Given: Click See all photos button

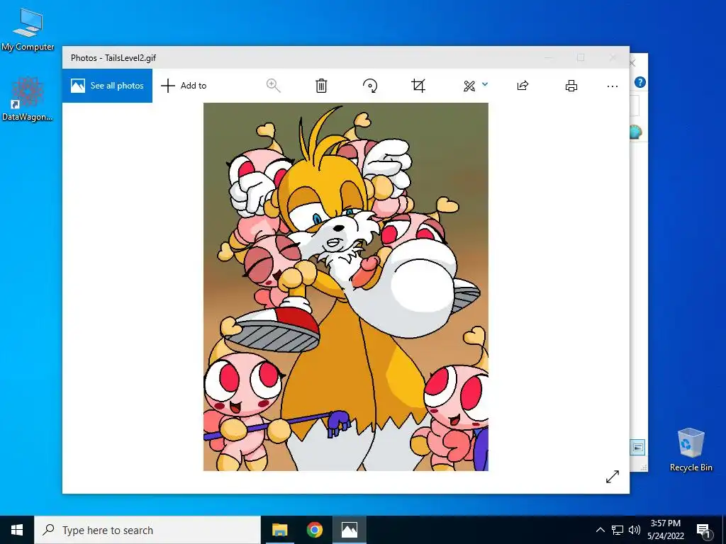Looking at the screenshot, I should (x=108, y=86).
